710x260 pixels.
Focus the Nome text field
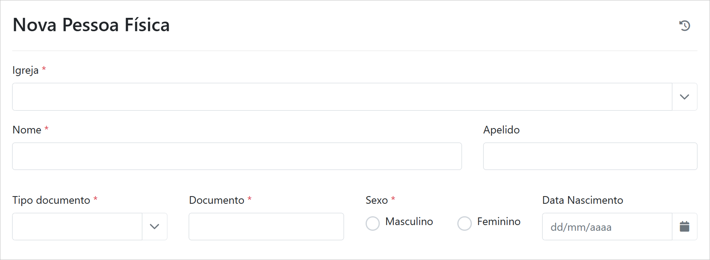pos(237,156)
